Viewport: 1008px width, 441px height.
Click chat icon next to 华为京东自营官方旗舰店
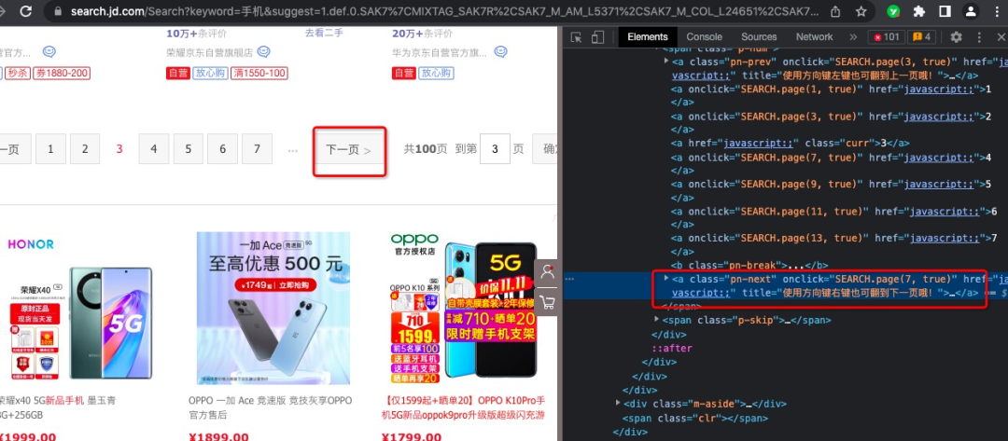coord(500,52)
